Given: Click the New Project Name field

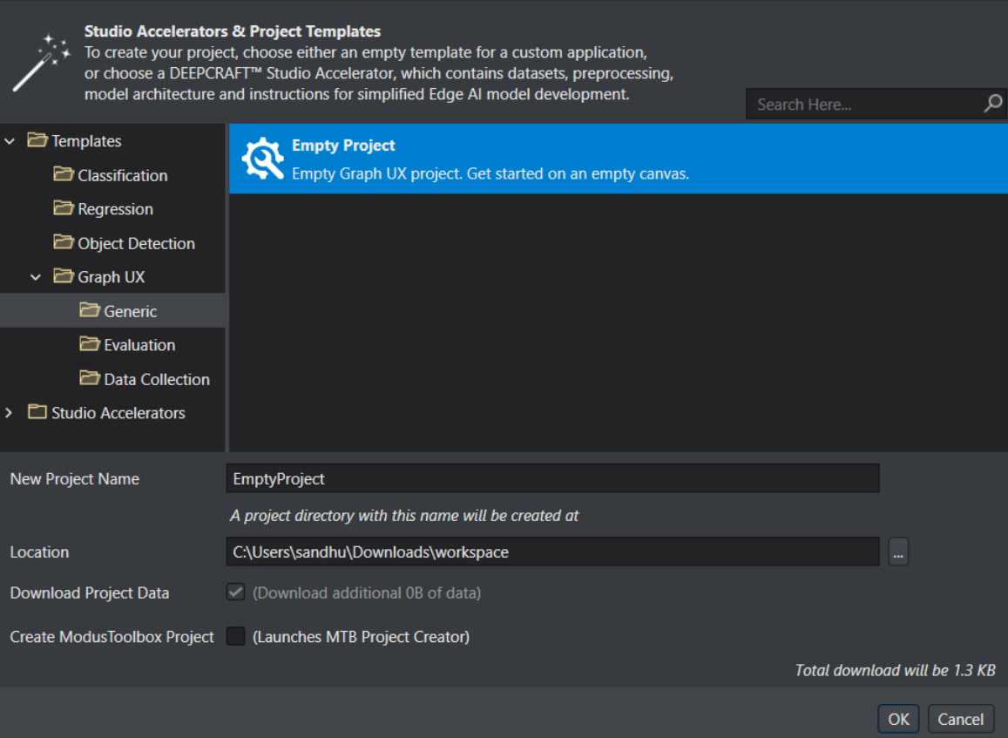Looking at the screenshot, I should click(552, 478).
